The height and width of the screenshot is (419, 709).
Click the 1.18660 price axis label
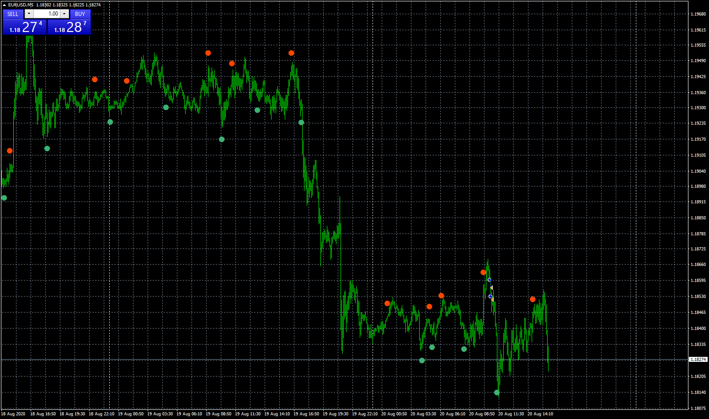698,265
